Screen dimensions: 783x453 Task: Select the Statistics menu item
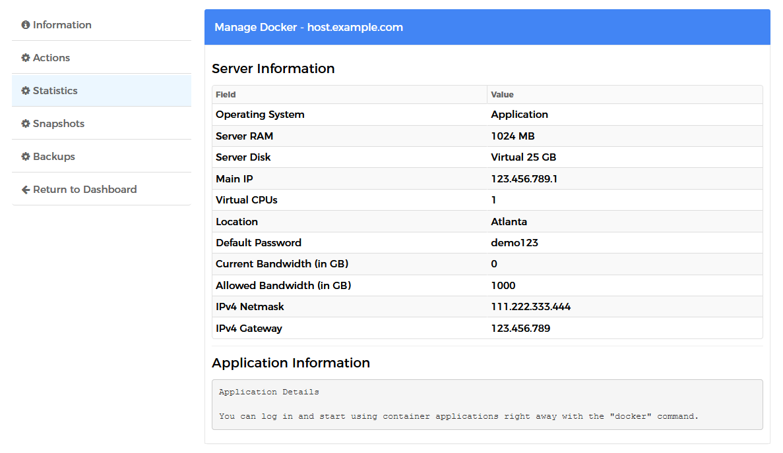tap(102, 91)
